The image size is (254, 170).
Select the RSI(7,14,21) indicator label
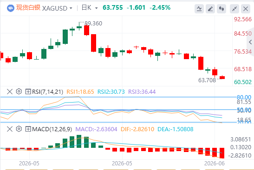coord(48,91)
